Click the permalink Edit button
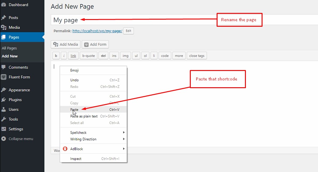 128,31
